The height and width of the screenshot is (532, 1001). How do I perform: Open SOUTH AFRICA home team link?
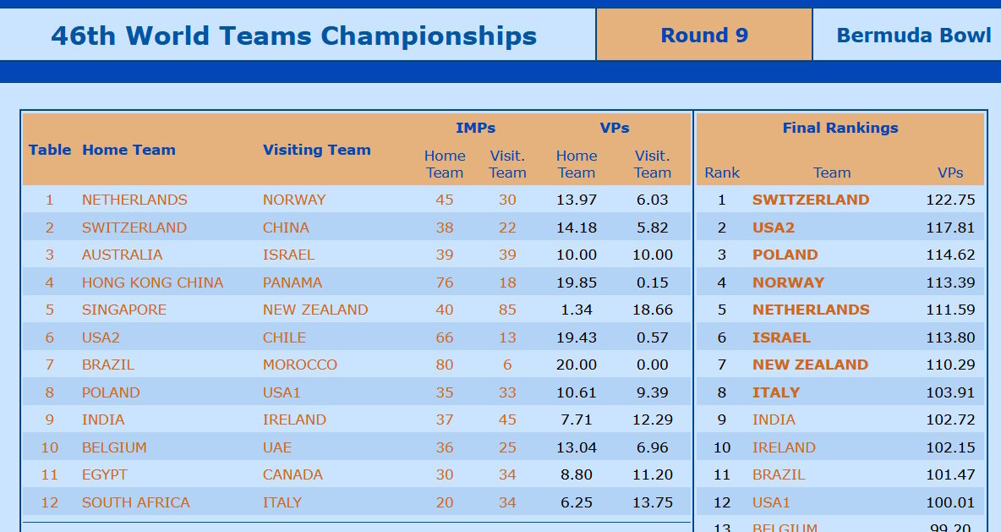(x=136, y=502)
